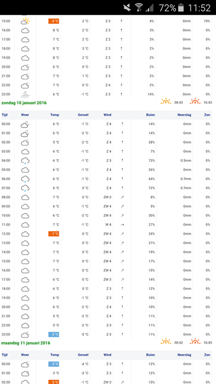Tap the sunrise icon for zondag 10 januari

[x=166, y=101]
